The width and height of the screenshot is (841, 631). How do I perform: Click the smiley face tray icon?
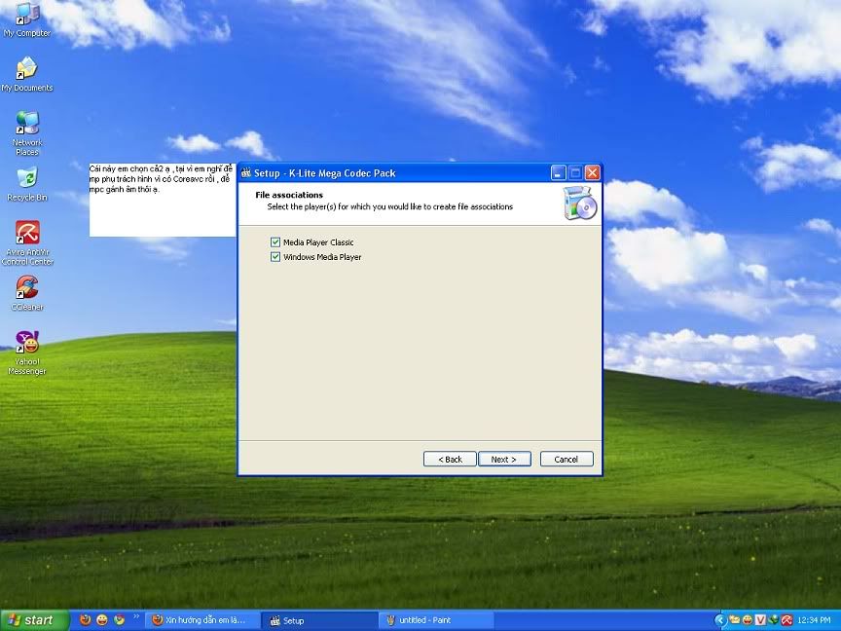(748, 620)
